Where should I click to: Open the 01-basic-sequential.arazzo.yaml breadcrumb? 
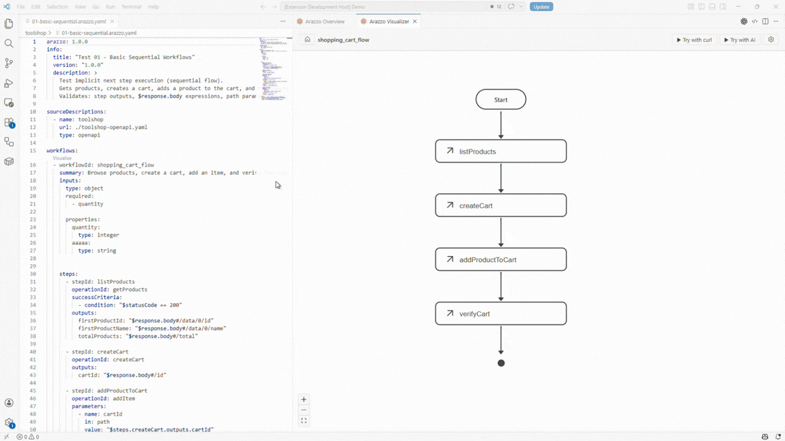point(98,33)
